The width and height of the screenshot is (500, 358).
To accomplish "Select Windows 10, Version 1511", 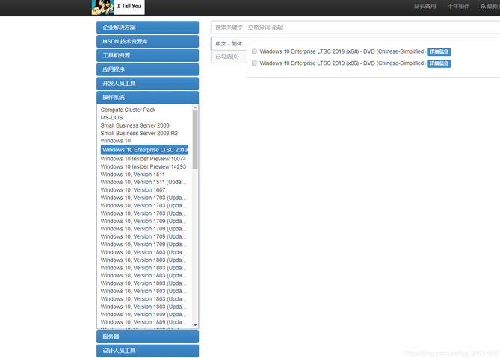I will [132, 175].
